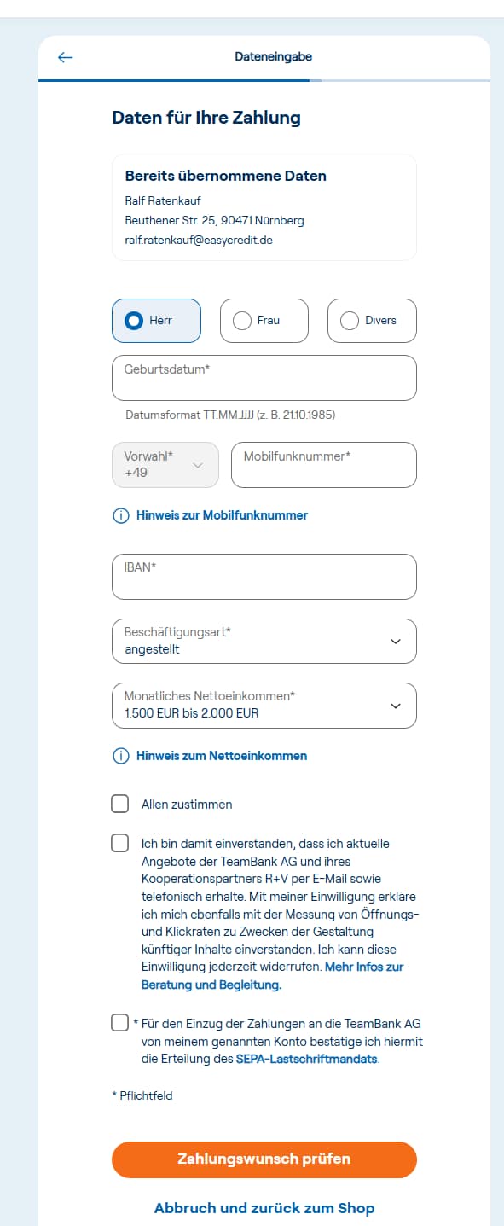The width and height of the screenshot is (504, 1226).
Task: Select the Divers salutation option
Action: (x=372, y=321)
